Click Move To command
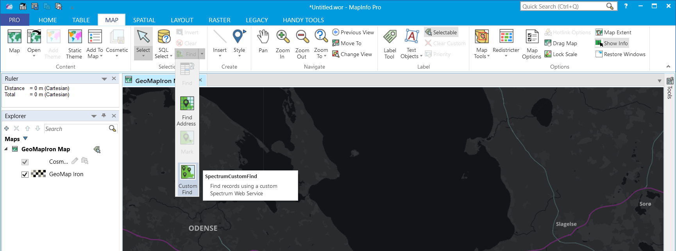The width and height of the screenshot is (676, 251). click(347, 43)
